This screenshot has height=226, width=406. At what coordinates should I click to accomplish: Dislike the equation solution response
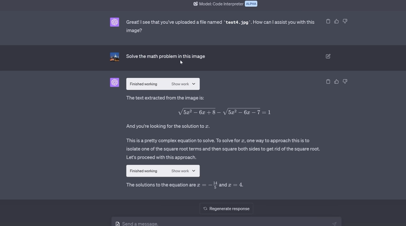(x=345, y=82)
